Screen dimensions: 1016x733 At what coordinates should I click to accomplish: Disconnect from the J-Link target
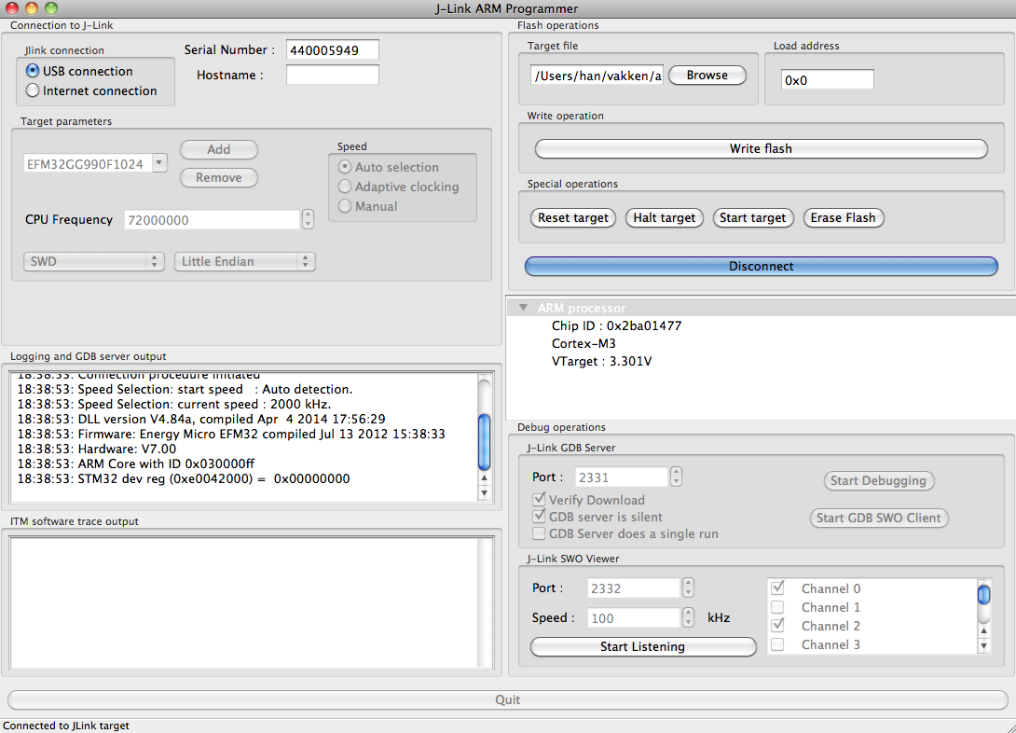[x=761, y=266]
